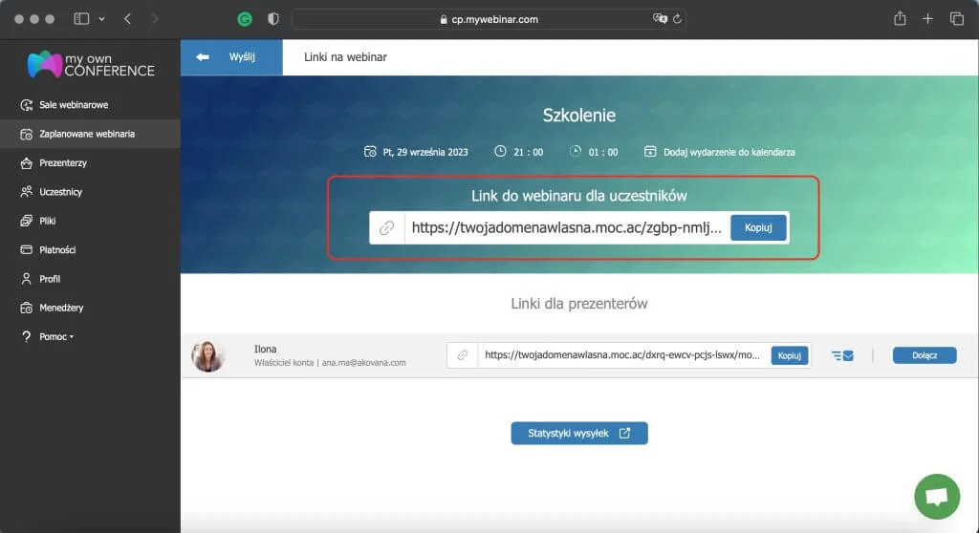Open the Safari sidebar dropdown chevron
This screenshot has height=533, width=979.
101,19
